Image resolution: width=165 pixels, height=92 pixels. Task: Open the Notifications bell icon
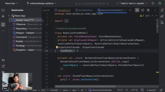(162, 10)
